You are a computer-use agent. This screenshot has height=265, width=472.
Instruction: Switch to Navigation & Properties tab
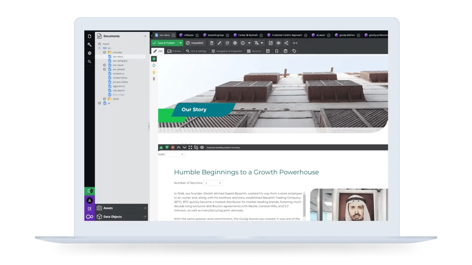tap(227, 51)
